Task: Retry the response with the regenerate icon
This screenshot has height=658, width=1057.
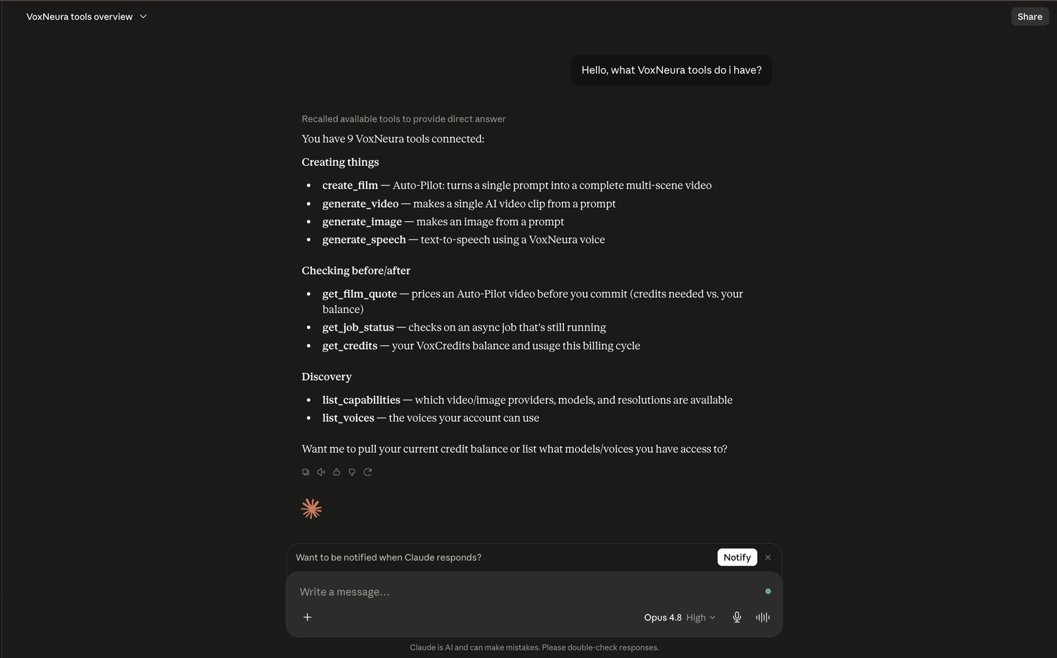Action: pyautogui.click(x=368, y=472)
